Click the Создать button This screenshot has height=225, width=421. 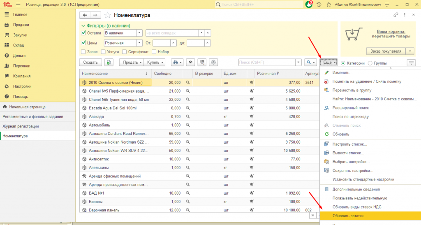pos(90,62)
